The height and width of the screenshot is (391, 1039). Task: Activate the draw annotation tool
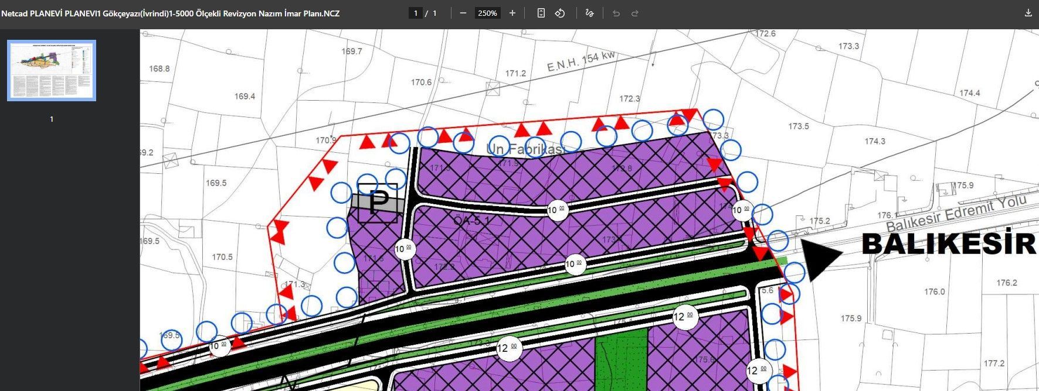click(x=590, y=13)
